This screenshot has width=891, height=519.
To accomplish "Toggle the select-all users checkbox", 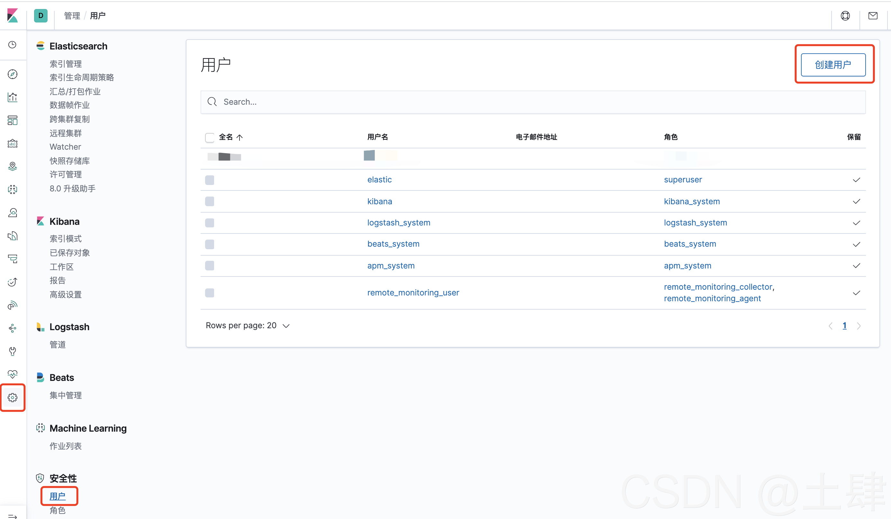I will point(210,137).
